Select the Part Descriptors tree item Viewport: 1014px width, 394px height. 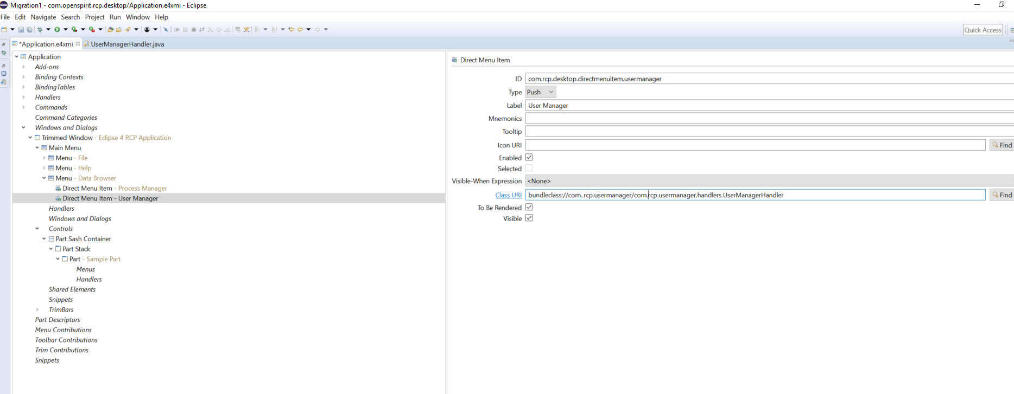pos(58,320)
